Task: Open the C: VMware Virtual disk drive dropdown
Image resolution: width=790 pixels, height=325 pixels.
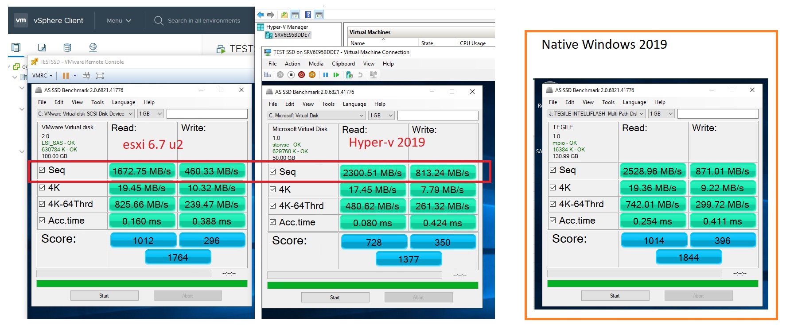Action: [x=86, y=114]
